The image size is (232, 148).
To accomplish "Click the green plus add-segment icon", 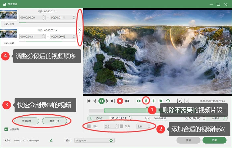I will tap(153, 101).
